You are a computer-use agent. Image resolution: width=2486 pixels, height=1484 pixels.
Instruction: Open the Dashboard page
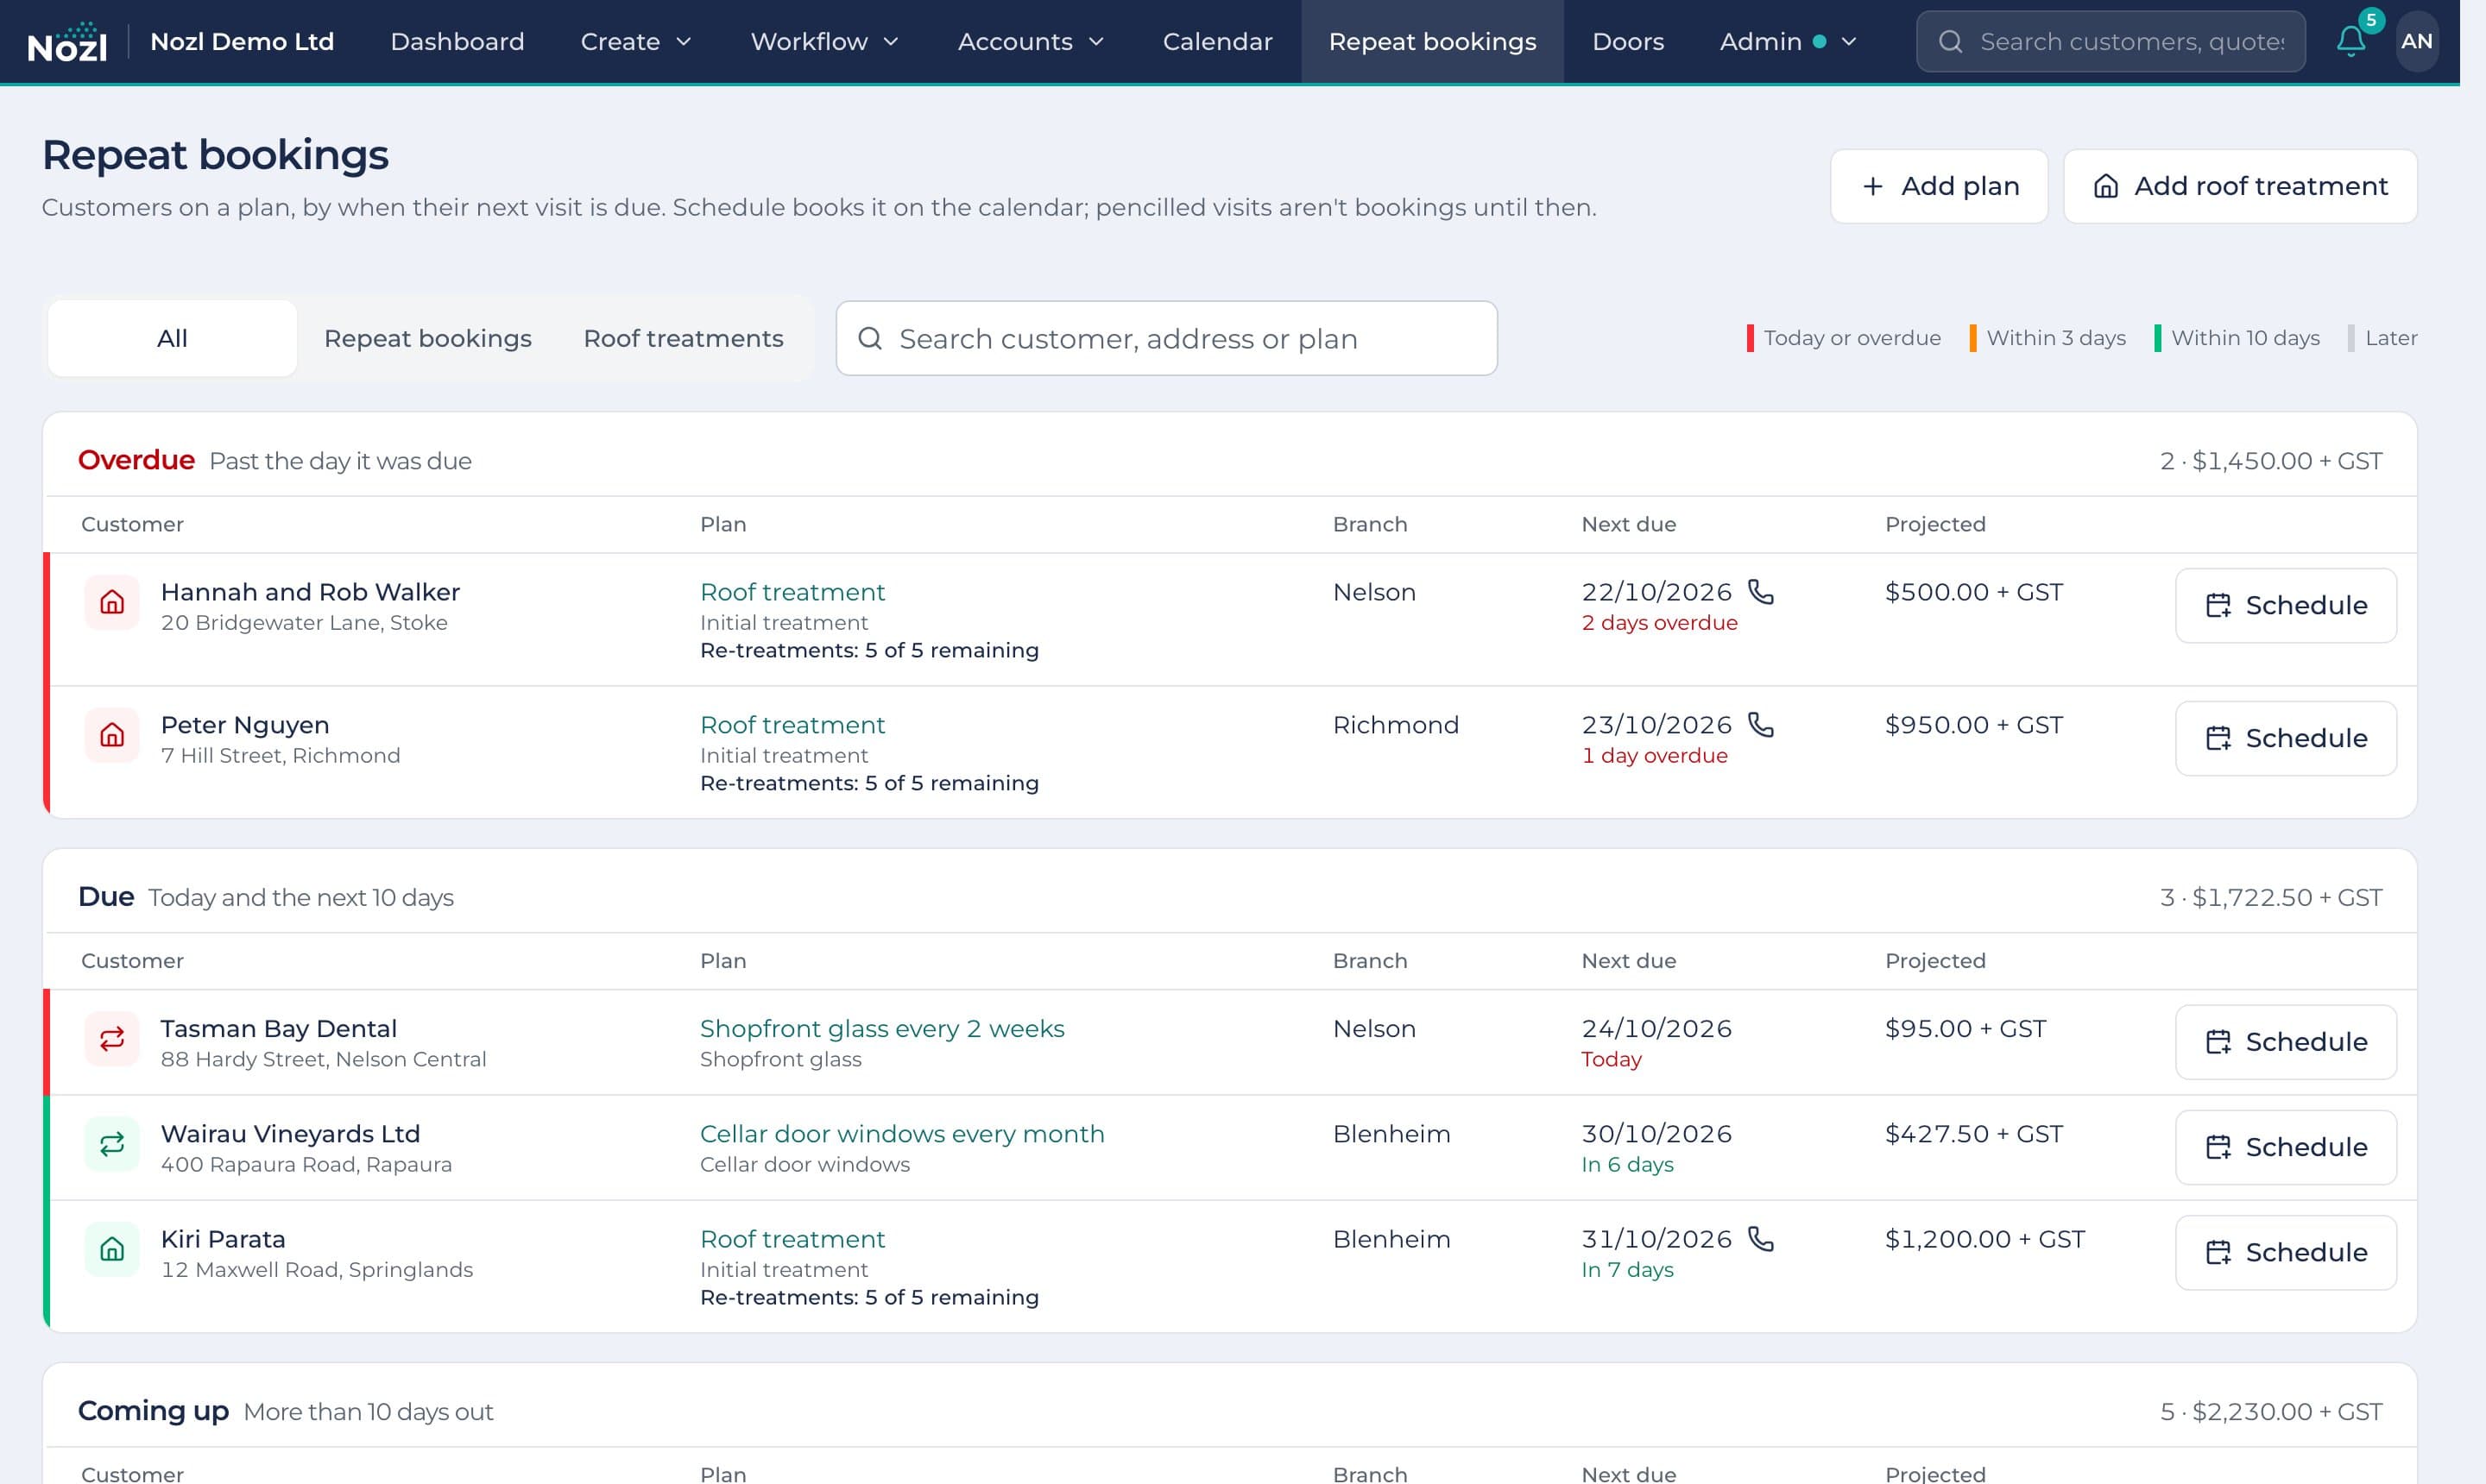pyautogui.click(x=457, y=41)
